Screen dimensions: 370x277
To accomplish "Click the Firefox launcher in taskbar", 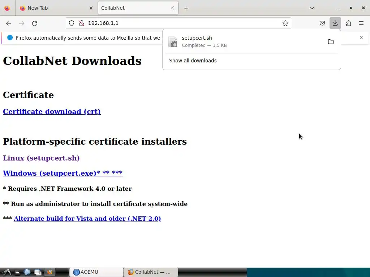I will click(x=50, y=272).
